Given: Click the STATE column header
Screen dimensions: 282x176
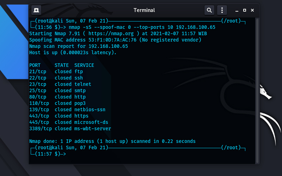Looking at the screenshot, I should 62,65.
